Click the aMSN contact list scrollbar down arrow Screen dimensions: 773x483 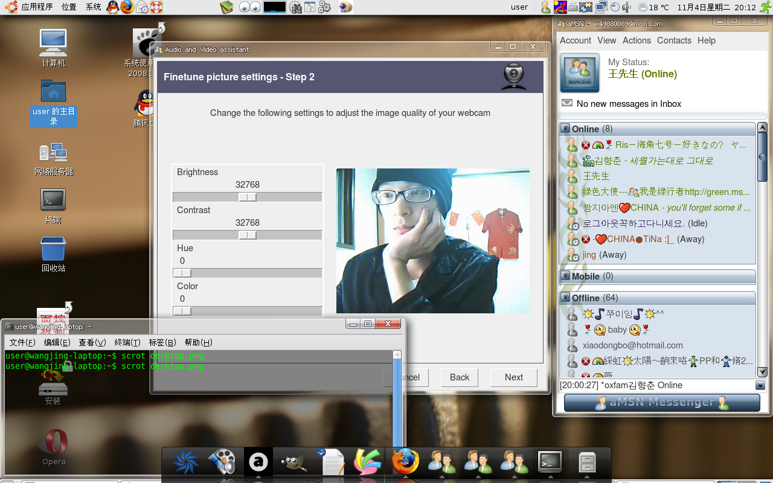coord(762,372)
